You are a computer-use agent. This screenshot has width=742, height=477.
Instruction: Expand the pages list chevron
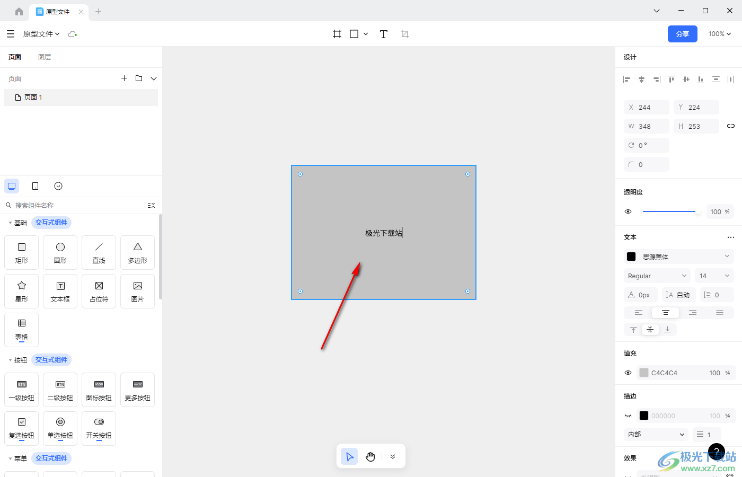(x=154, y=78)
